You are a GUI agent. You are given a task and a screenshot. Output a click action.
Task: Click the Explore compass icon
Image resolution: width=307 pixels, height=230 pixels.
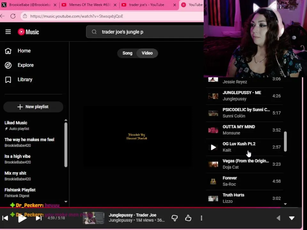point(8,65)
